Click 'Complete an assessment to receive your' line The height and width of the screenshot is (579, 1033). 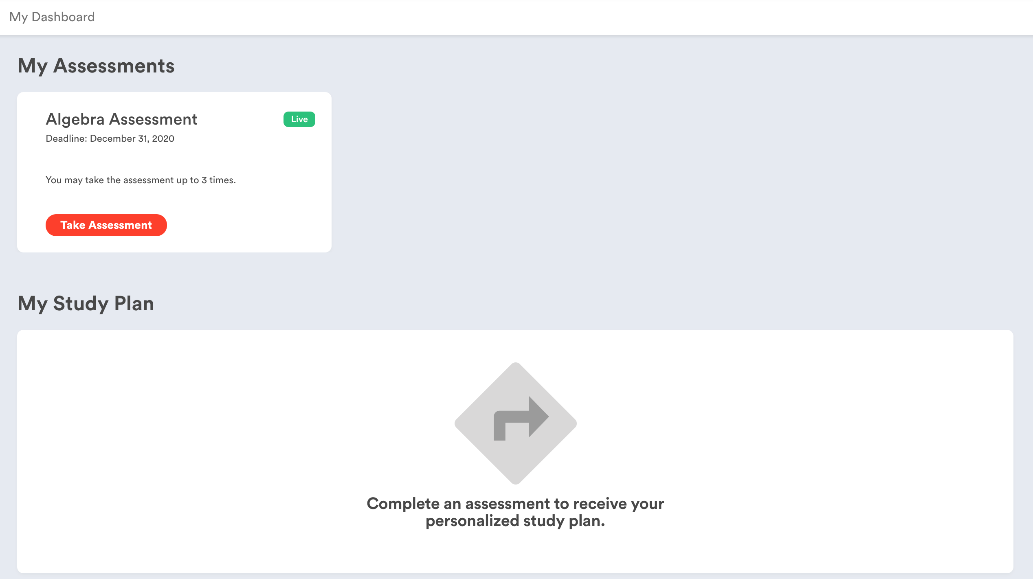[515, 504]
